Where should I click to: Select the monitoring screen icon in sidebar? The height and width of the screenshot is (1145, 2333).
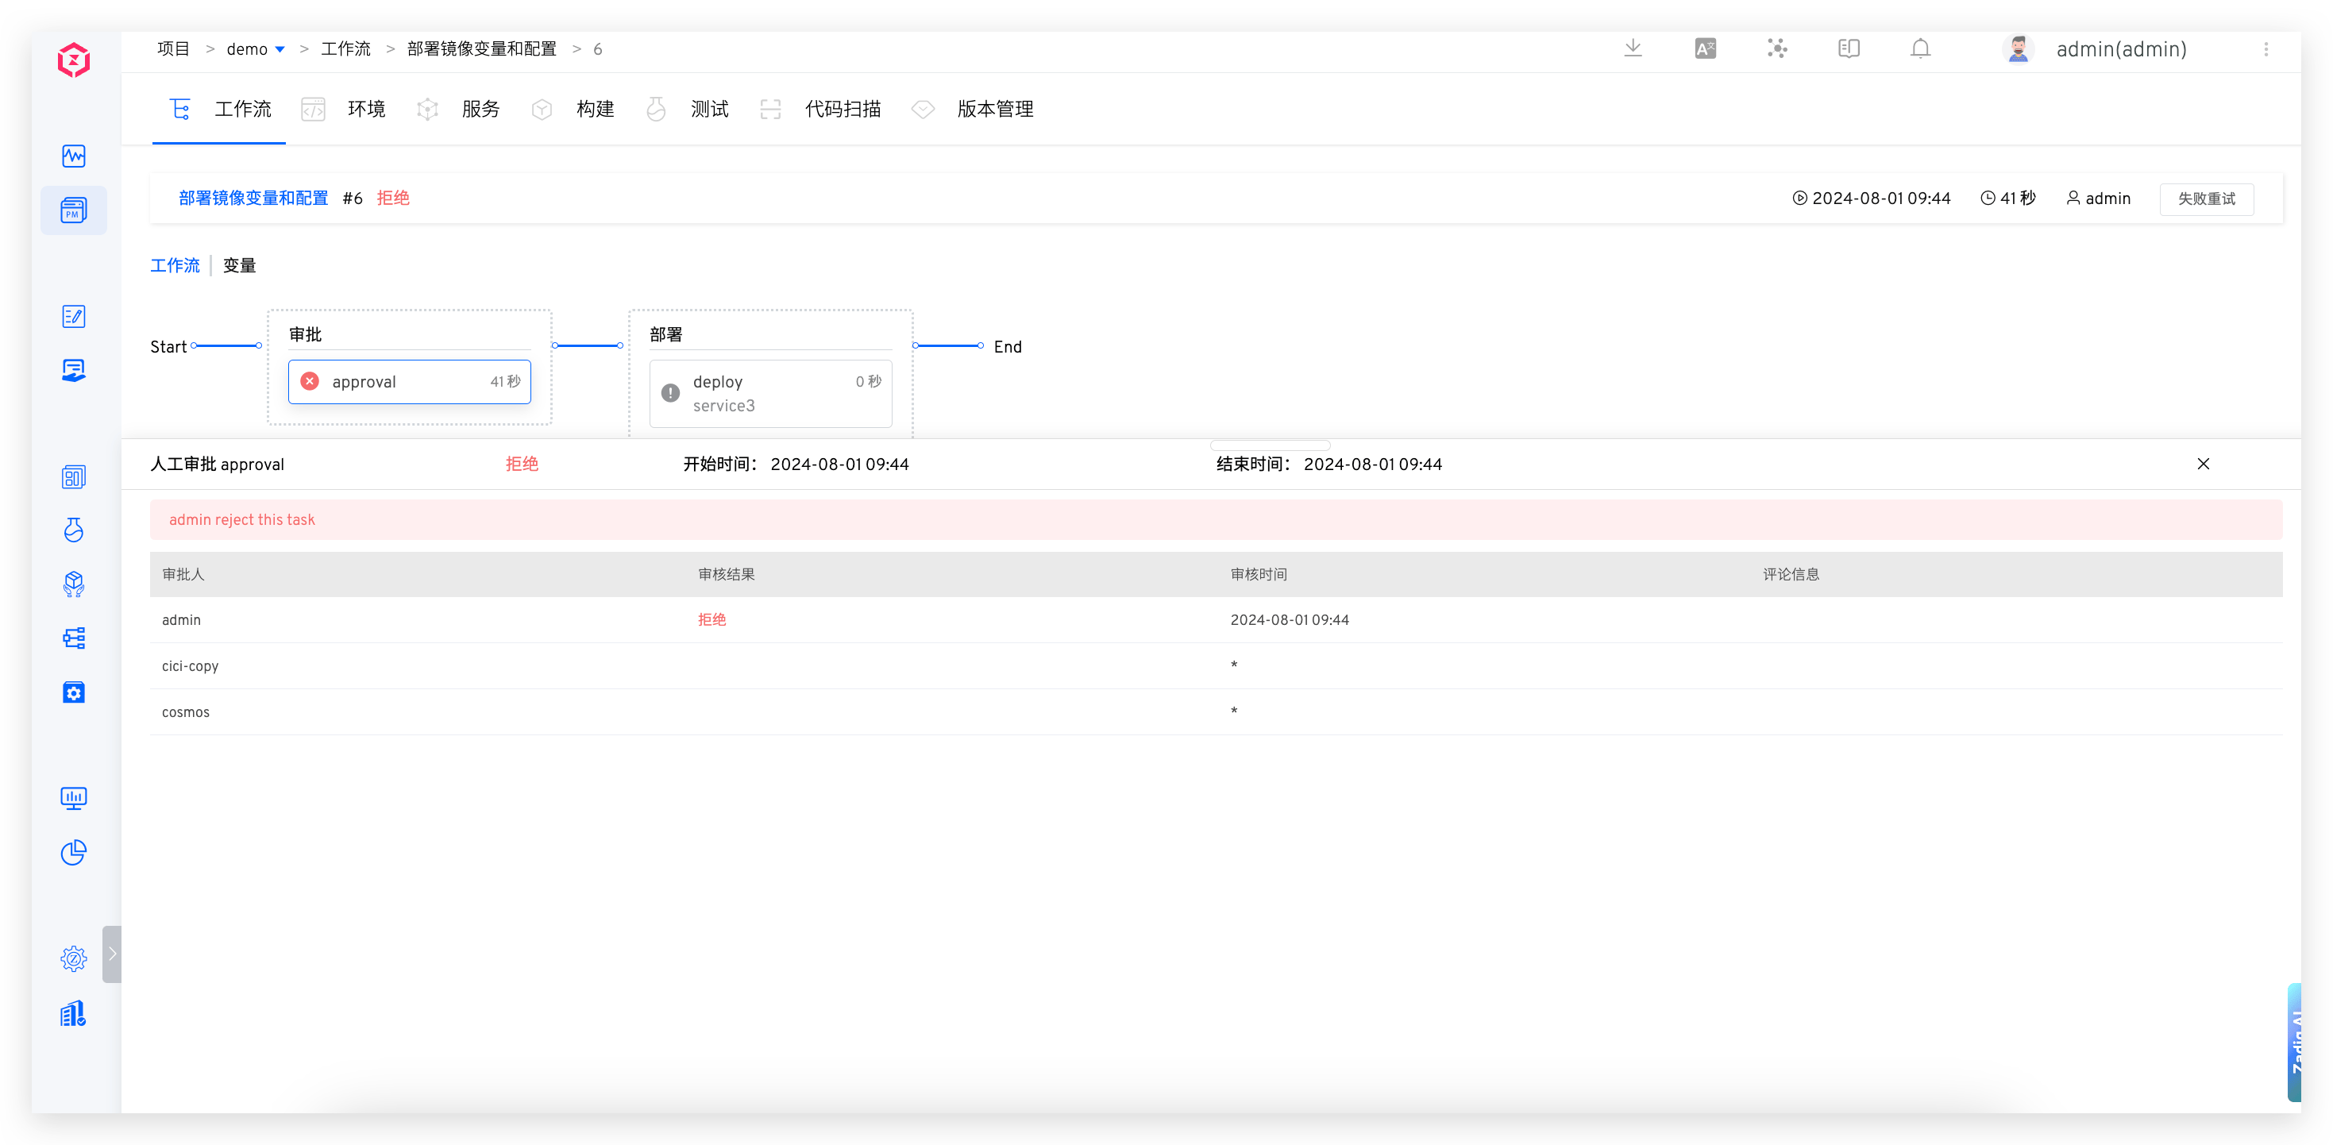coord(73,797)
